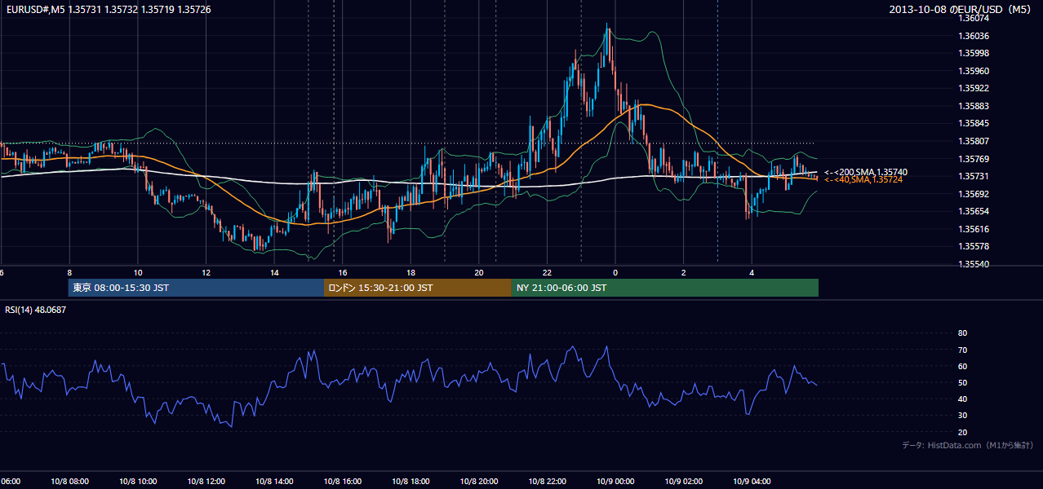Click price axis label 1.36074
This screenshot has height=489, width=1043.
(975, 18)
